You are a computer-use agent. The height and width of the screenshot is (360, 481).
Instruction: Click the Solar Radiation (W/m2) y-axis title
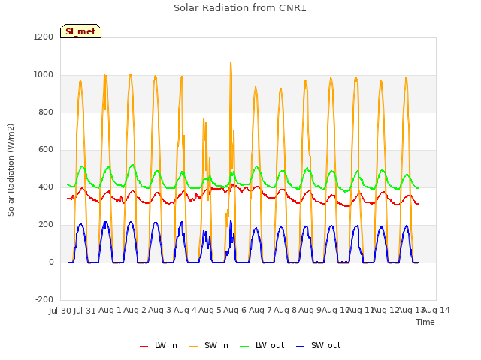coord(11,170)
